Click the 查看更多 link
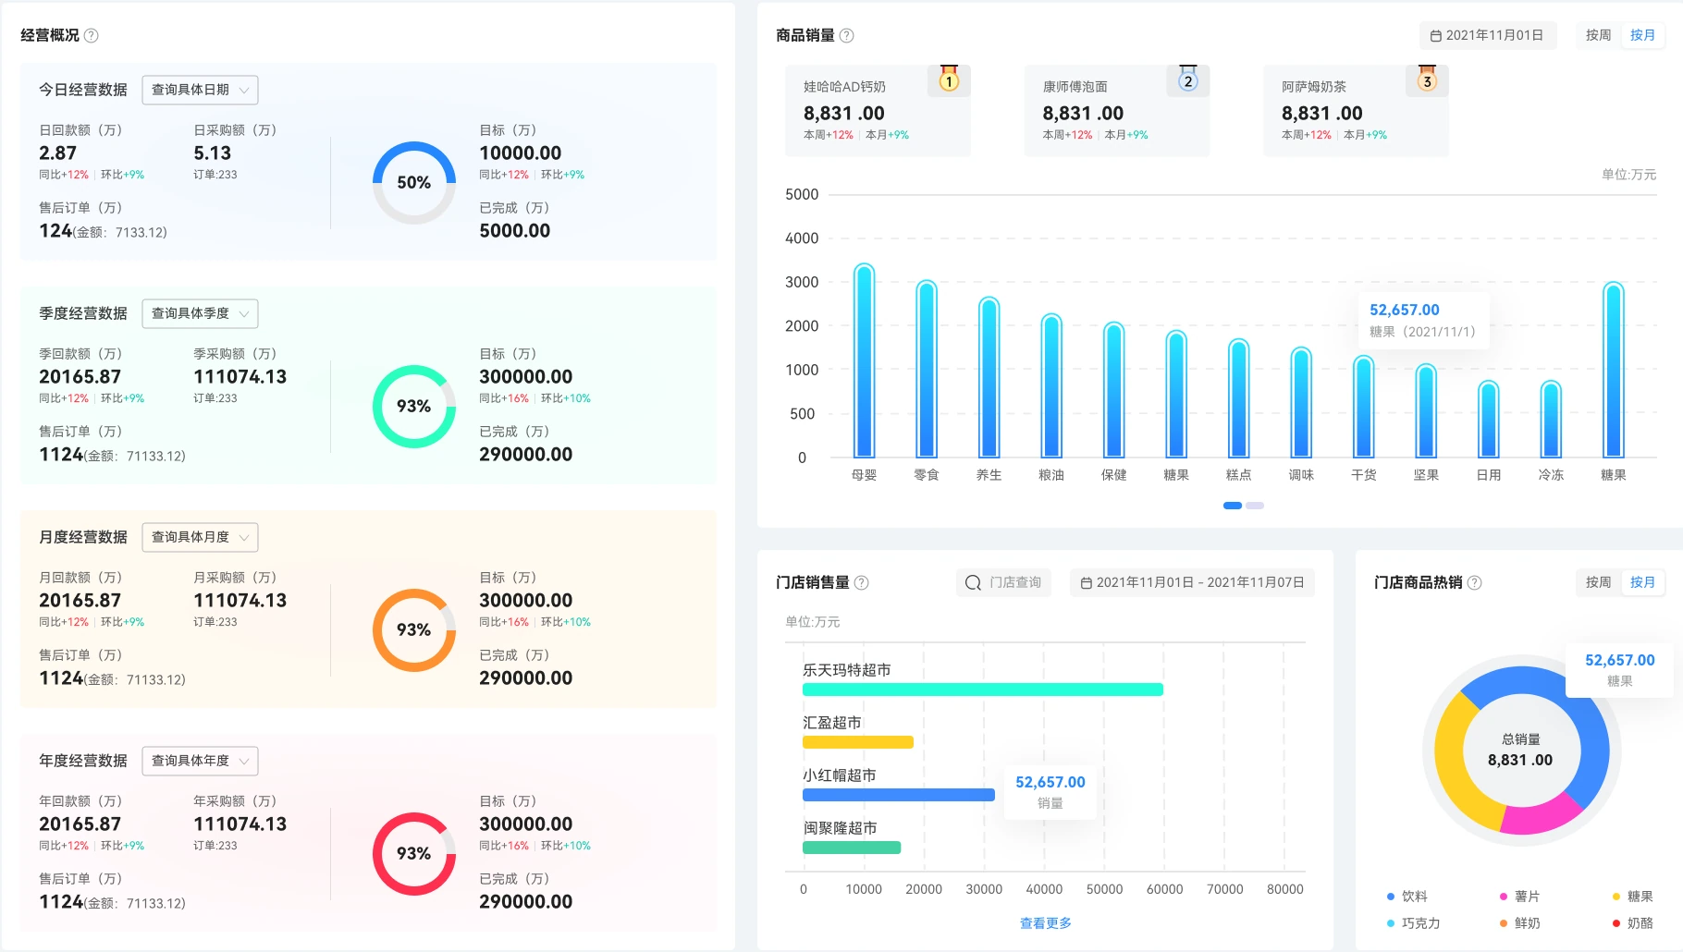1683x952 pixels. coord(1045,923)
